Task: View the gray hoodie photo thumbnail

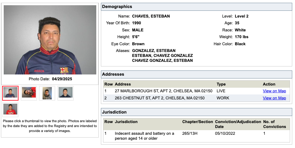Action: pos(47,93)
